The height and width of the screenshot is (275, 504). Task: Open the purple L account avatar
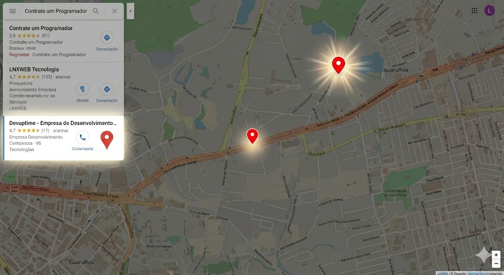click(x=489, y=11)
